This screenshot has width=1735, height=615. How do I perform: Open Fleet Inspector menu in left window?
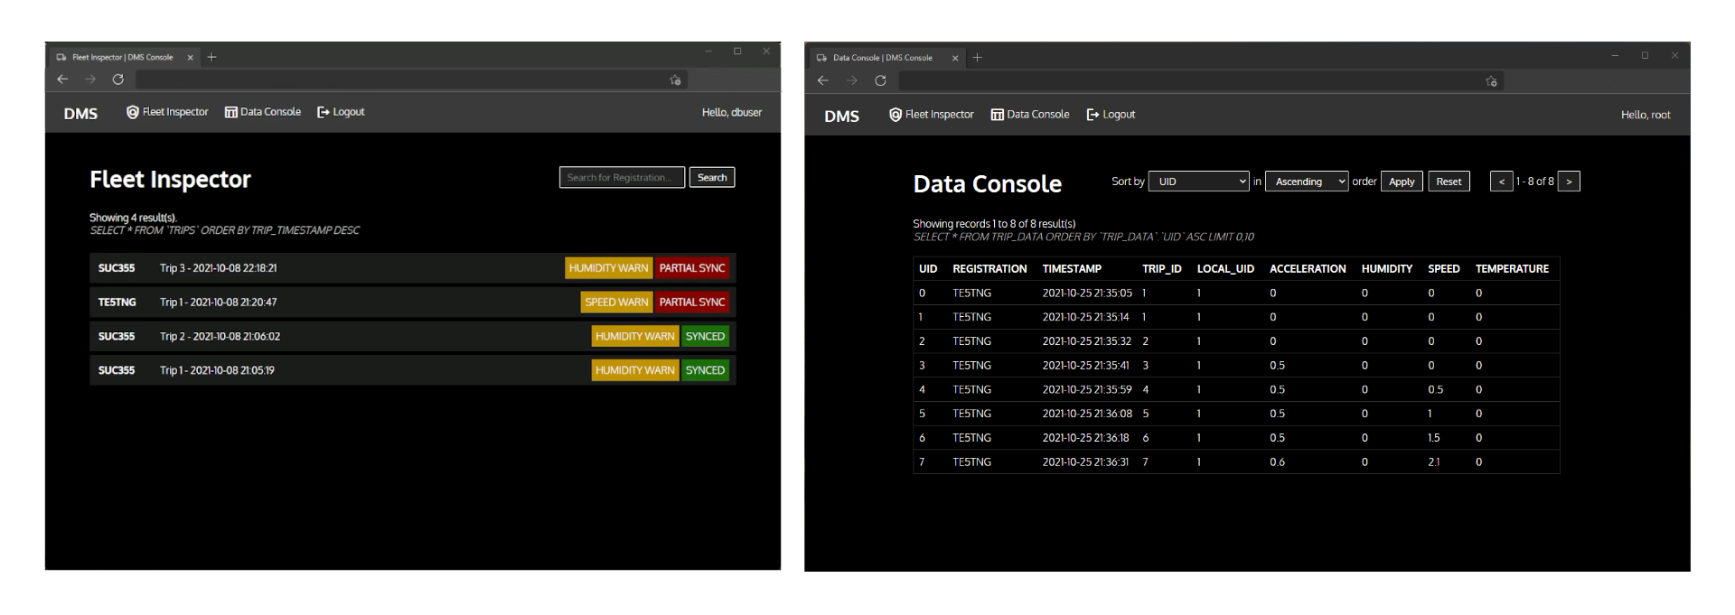[167, 112]
